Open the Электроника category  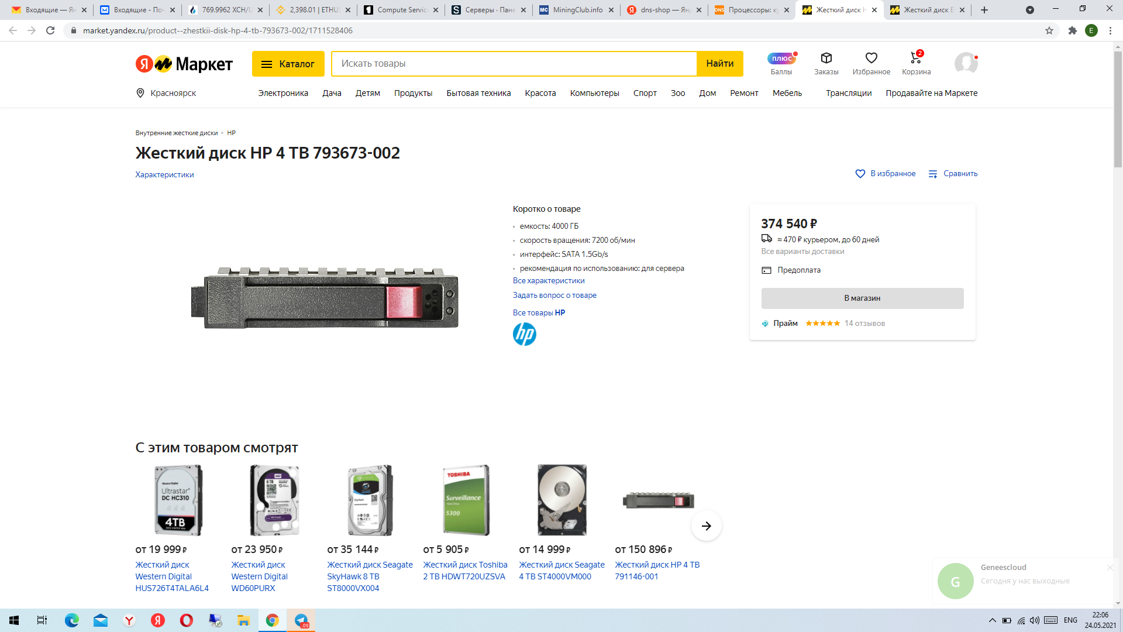283,93
